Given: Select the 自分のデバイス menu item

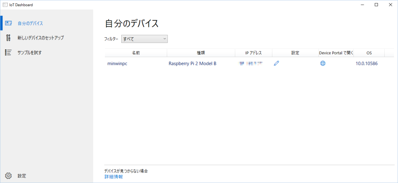Looking at the screenshot, I should 47,23.
